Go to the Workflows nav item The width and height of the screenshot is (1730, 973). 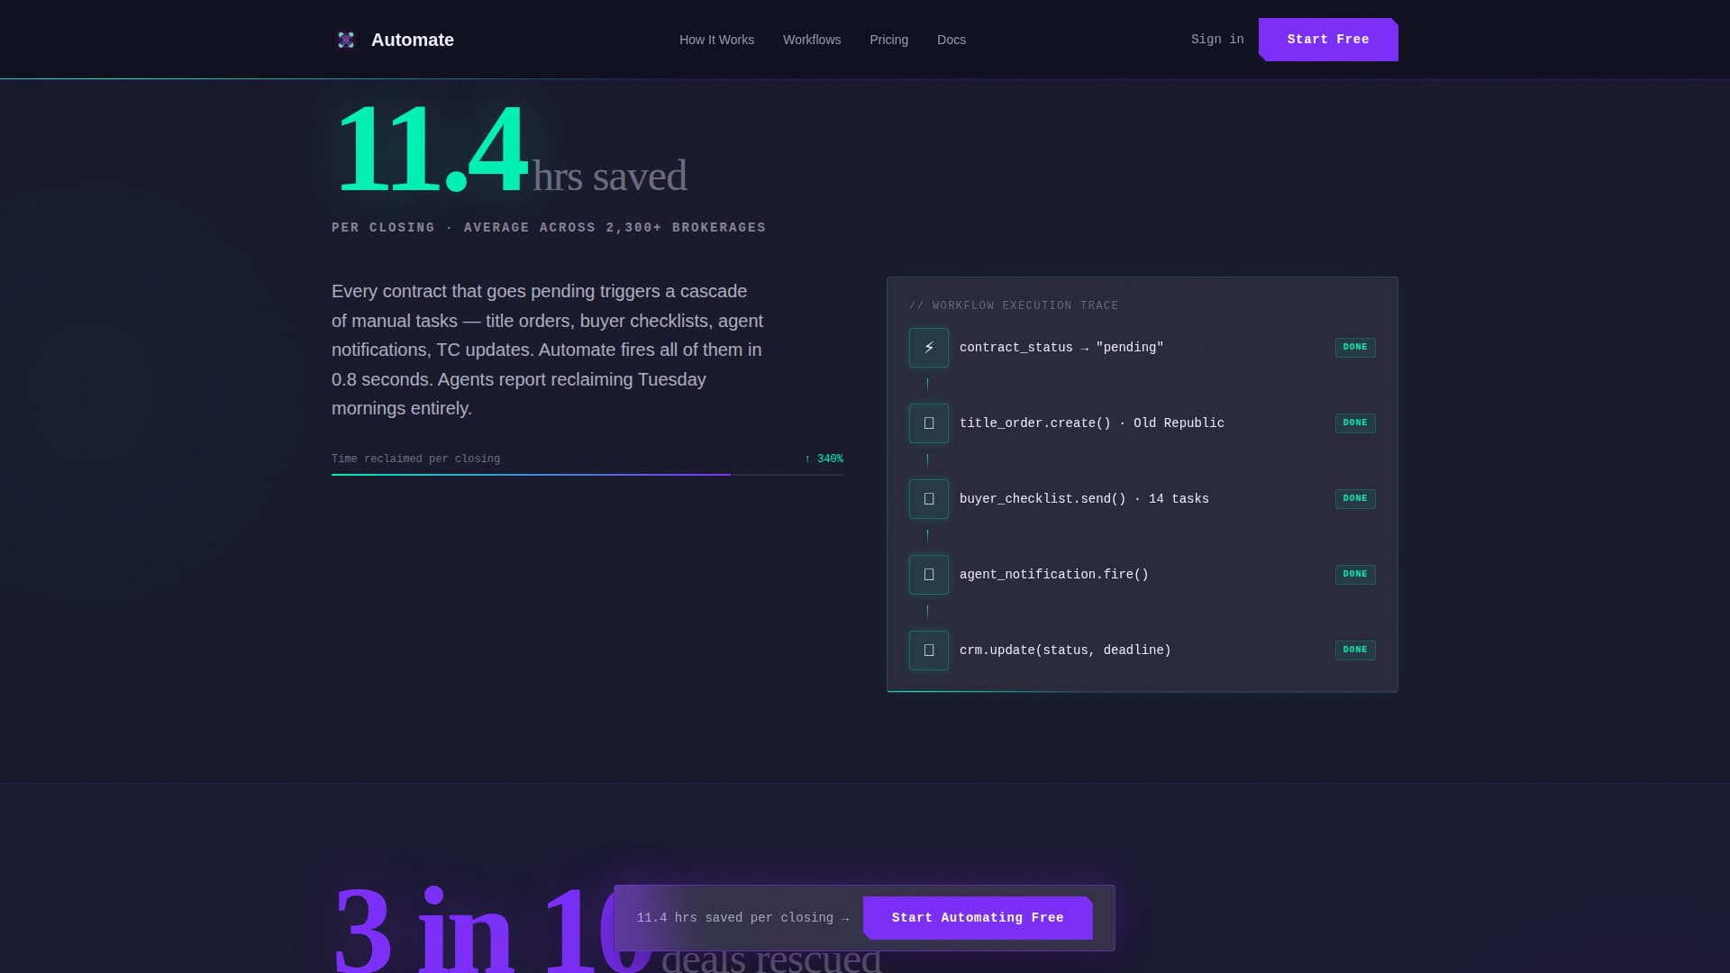[812, 40]
